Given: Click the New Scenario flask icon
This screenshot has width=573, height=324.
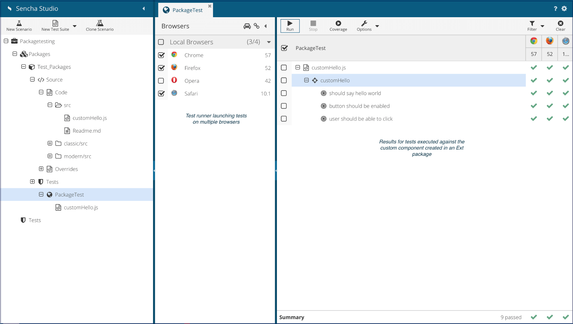Looking at the screenshot, I should tap(19, 23).
